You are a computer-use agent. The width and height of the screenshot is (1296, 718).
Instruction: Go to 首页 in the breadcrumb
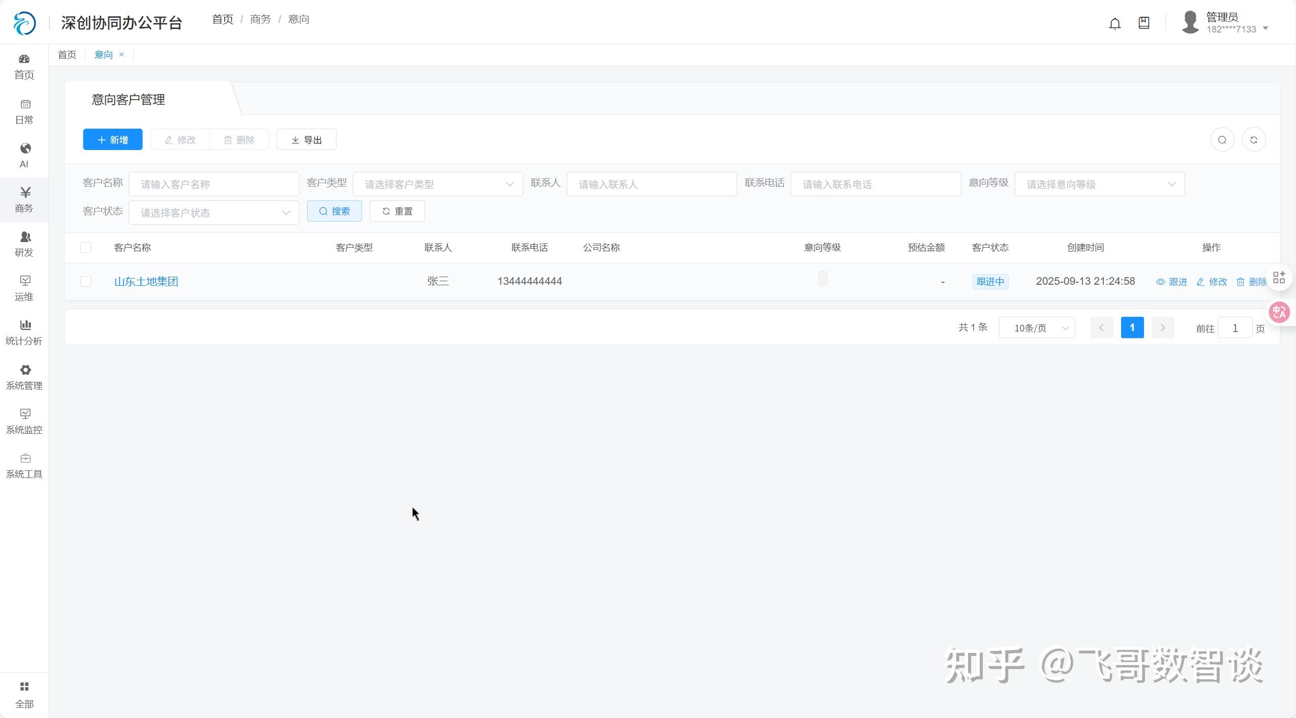coord(223,19)
